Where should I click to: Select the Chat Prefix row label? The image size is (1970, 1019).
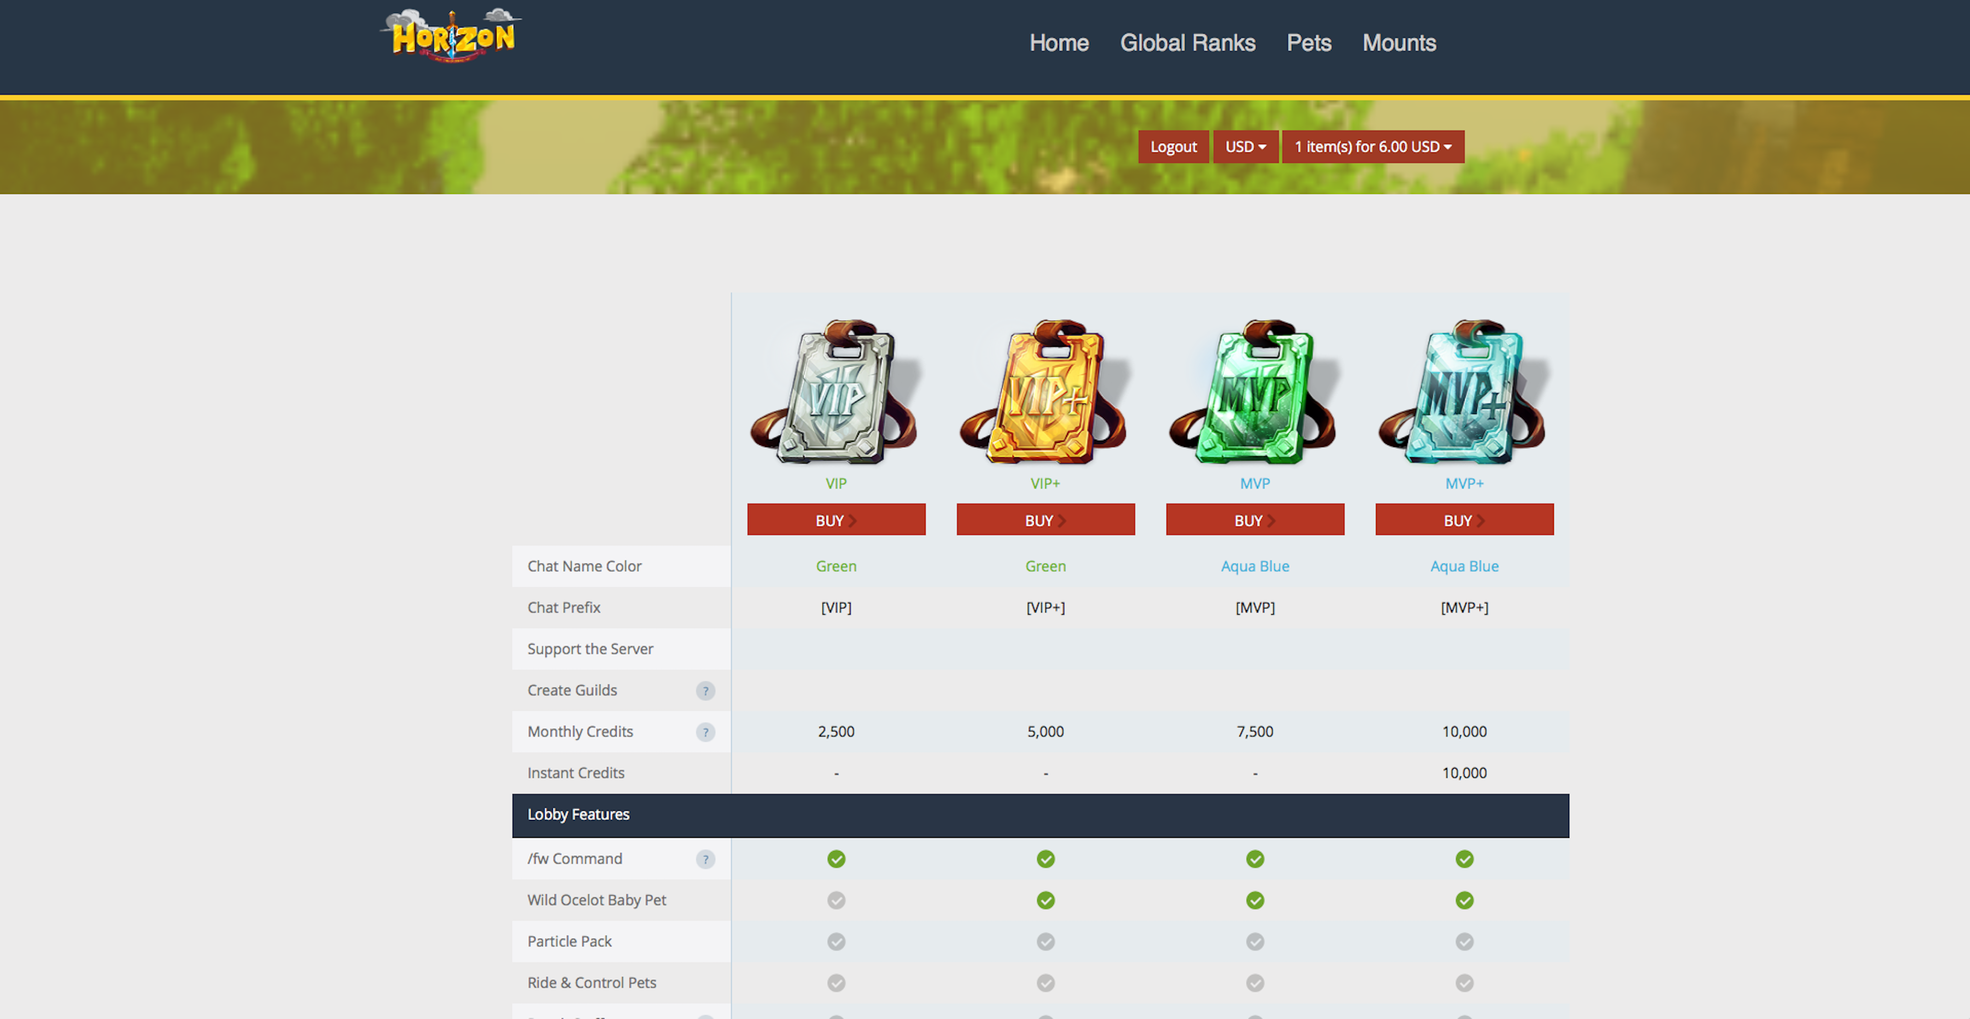[564, 608]
